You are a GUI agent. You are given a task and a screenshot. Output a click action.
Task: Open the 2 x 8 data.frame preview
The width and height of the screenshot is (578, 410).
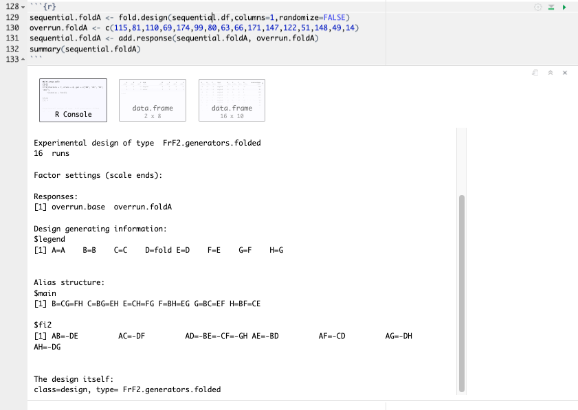(x=152, y=100)
